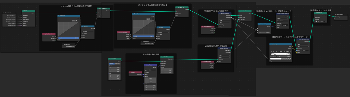This screenshot has width=350, height=97.
Task: Click the material icon in Set Material
Action: point(316,21)
